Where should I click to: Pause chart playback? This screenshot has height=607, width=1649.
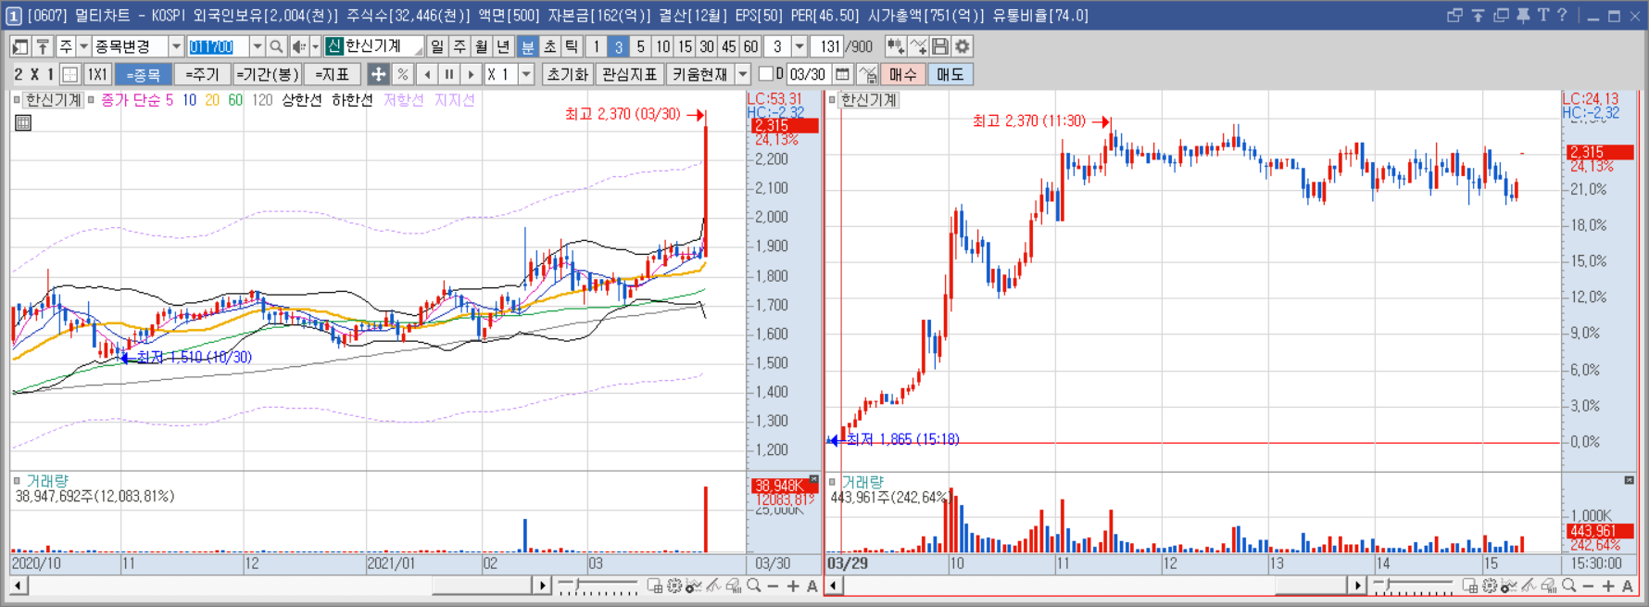(x=449, y=74)
